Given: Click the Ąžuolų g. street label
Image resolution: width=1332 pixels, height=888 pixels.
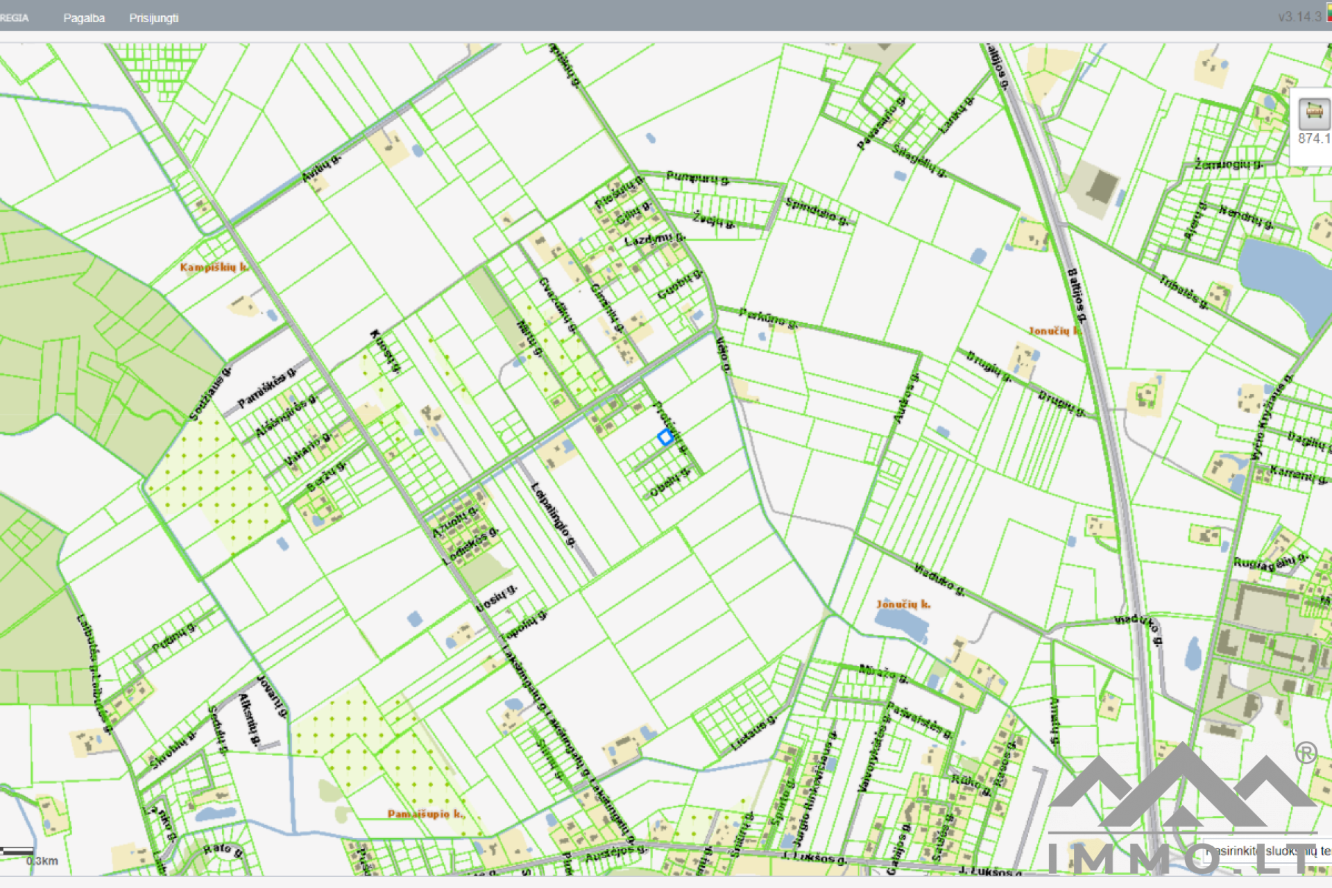Looking at the screenshot, I should (x=455, y=522).
